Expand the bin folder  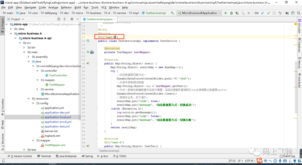(x=24, y=47)
